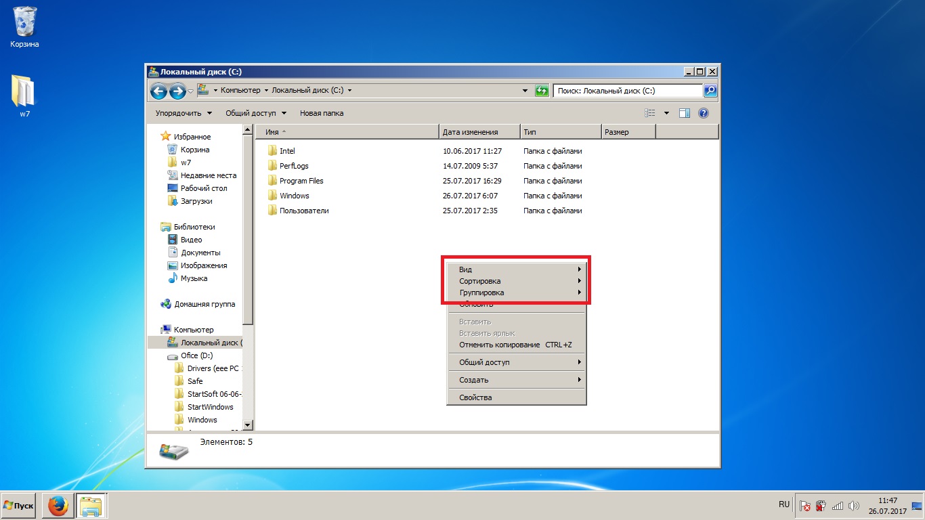
Task: Open the Документы library
Action: pyautogui.click(x=194, y=253)
